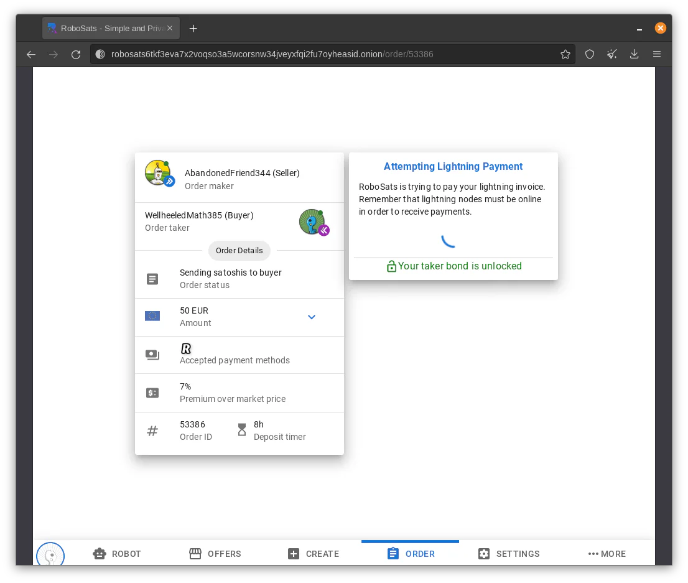688x583 pixels.
Task: Click the Revolut payment method icon
Action: [x=186, y=348]
